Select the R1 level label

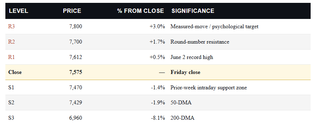coord(11,57)
